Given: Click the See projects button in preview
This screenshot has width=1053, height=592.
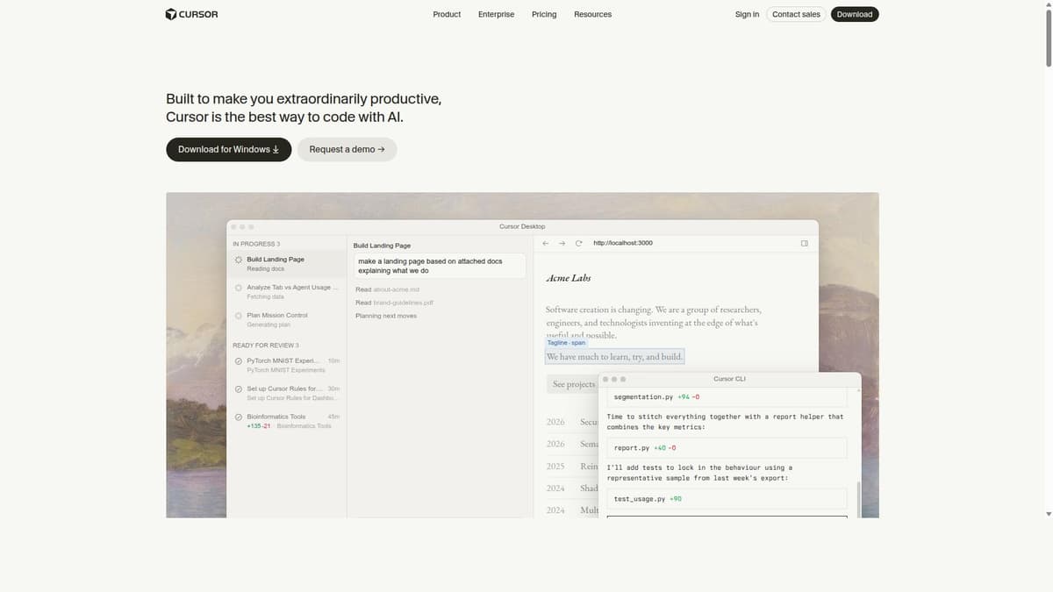Looking at the screenshot, I should click(572, 384).
